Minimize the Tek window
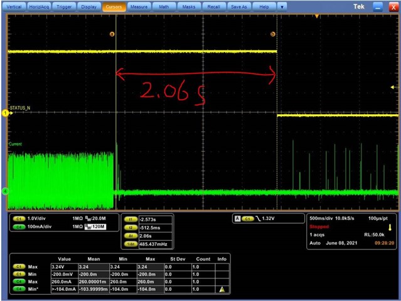This screenshot has width=401, height=301. [x=378, y=7]
